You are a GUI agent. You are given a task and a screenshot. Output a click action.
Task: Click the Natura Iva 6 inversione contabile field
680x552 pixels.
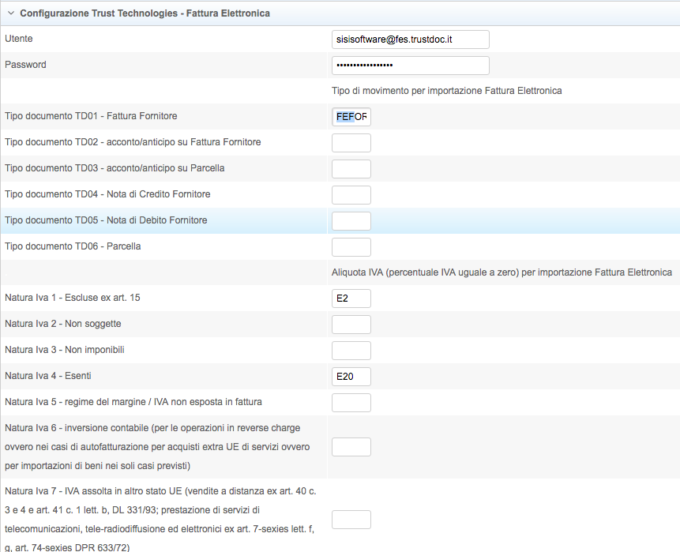[x=351, y=447]
